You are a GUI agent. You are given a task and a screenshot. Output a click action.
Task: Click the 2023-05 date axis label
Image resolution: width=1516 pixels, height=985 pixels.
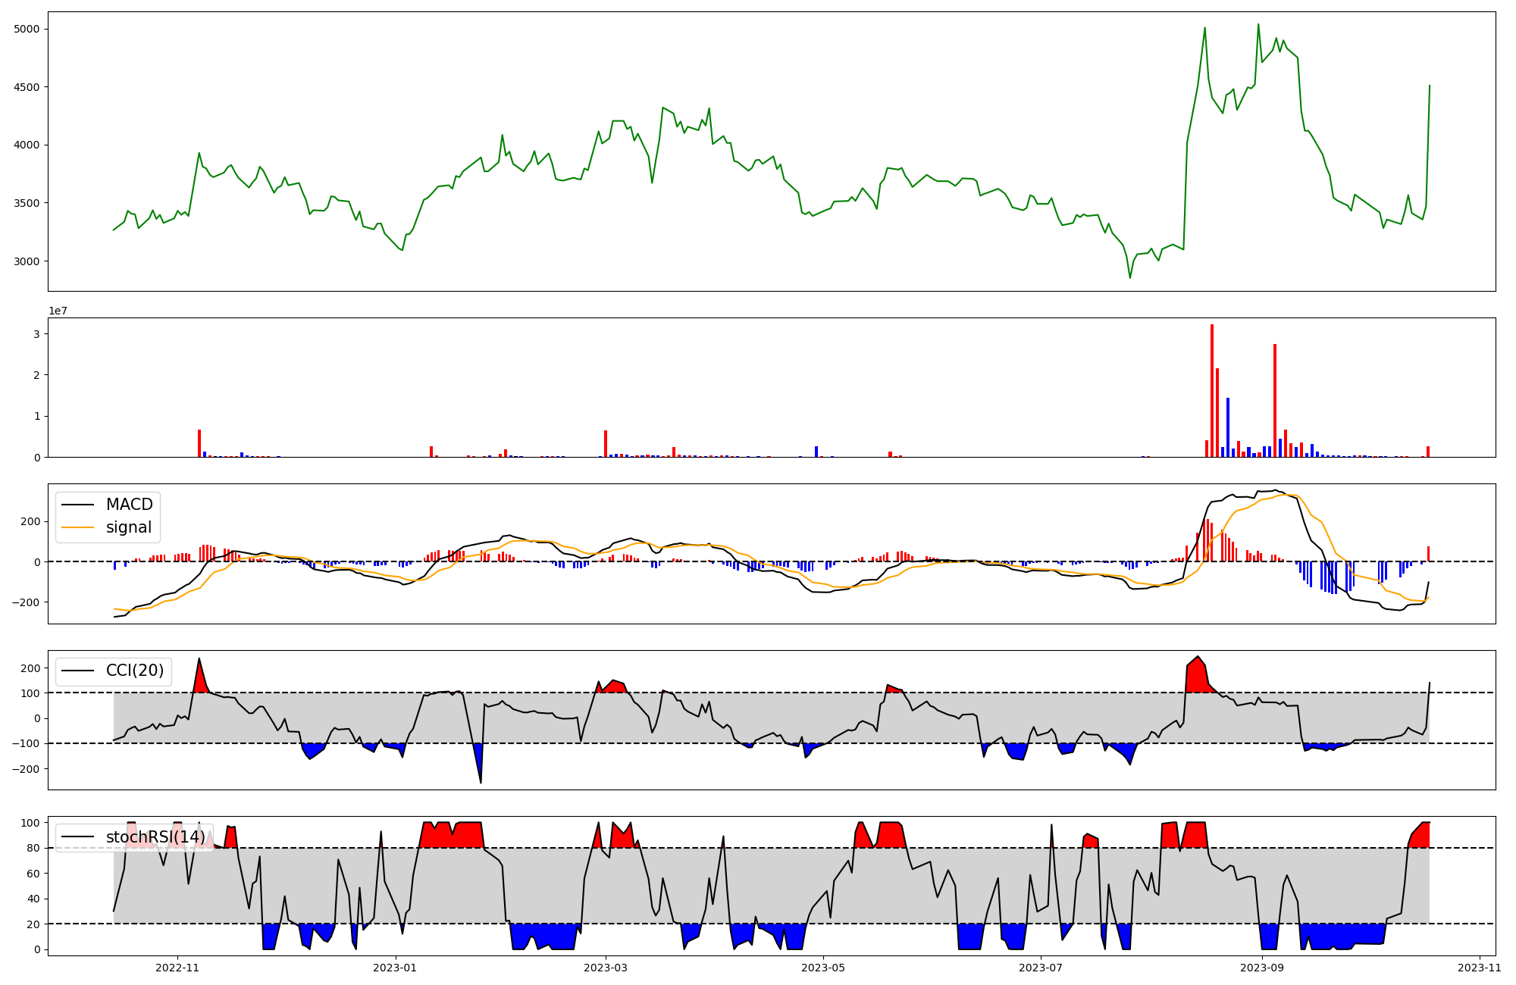point(823,968)
